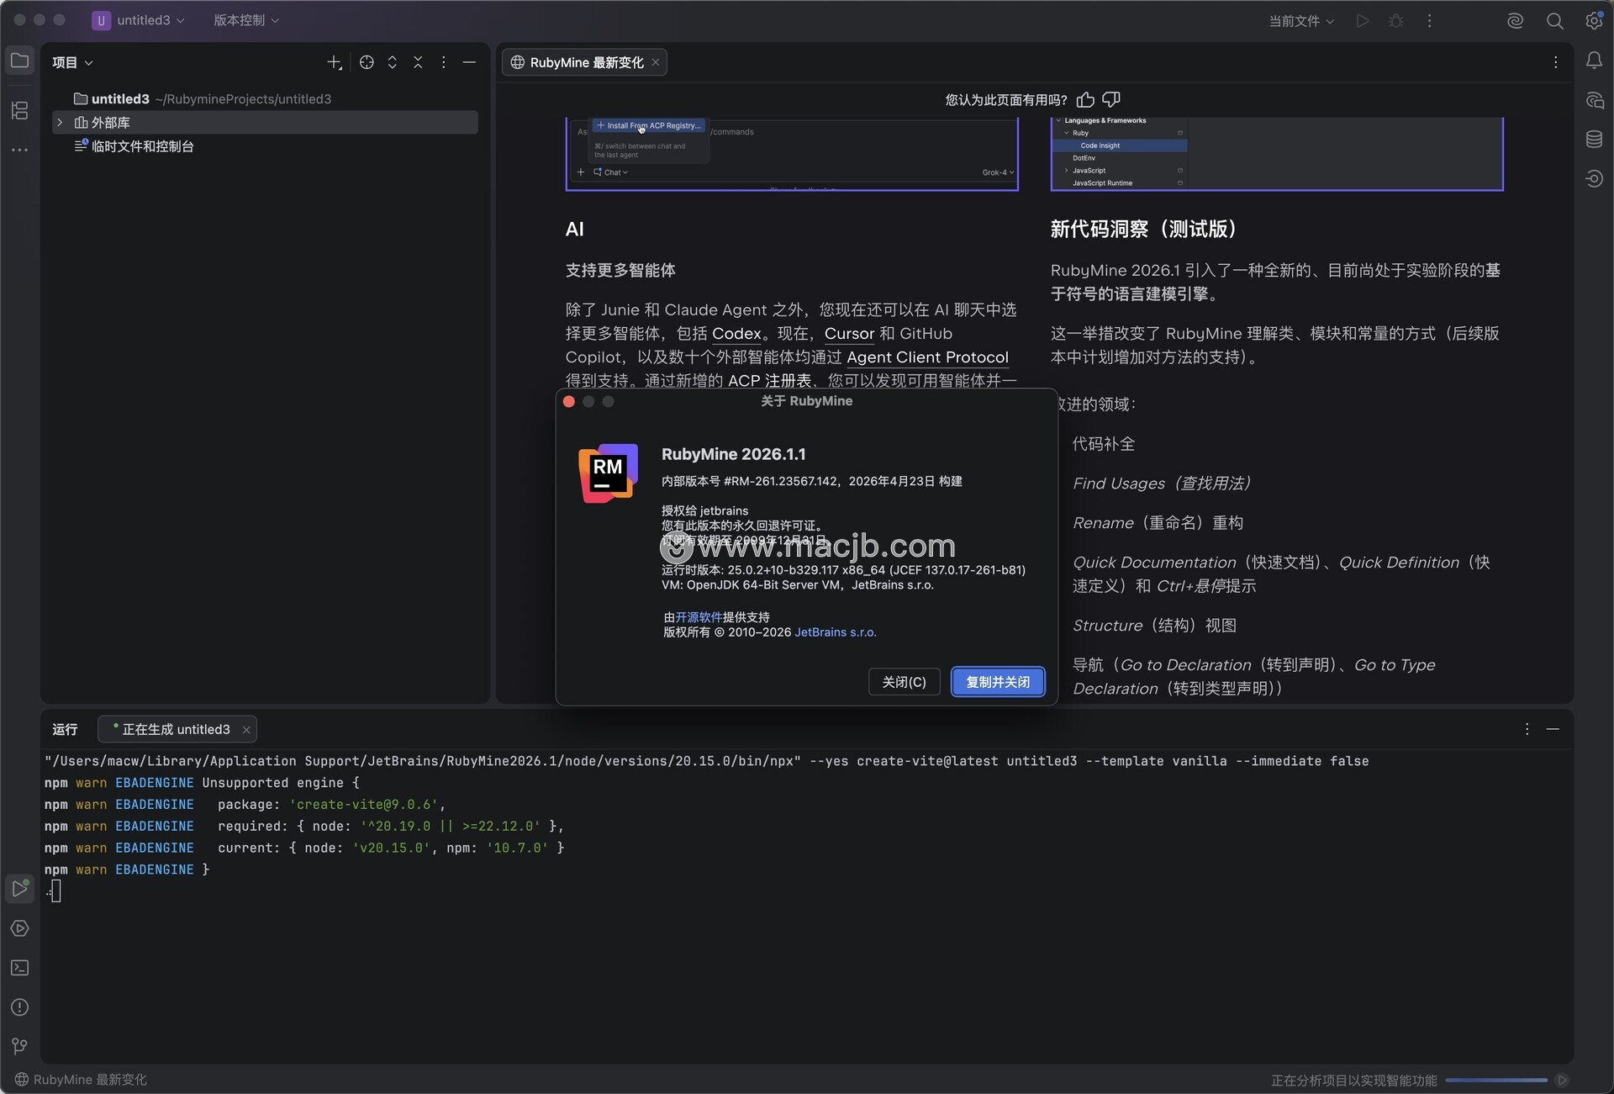Click the indexing progress bar in status bar
Image resolution: width=1614 pixels, height=1094 pixels.
(x=1496, y=1081)
